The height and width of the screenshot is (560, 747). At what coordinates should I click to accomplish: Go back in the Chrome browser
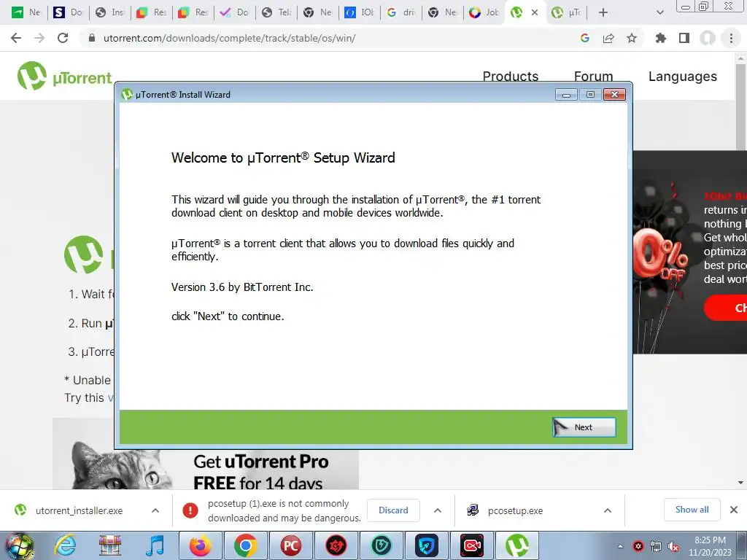(x=16, y=38)
